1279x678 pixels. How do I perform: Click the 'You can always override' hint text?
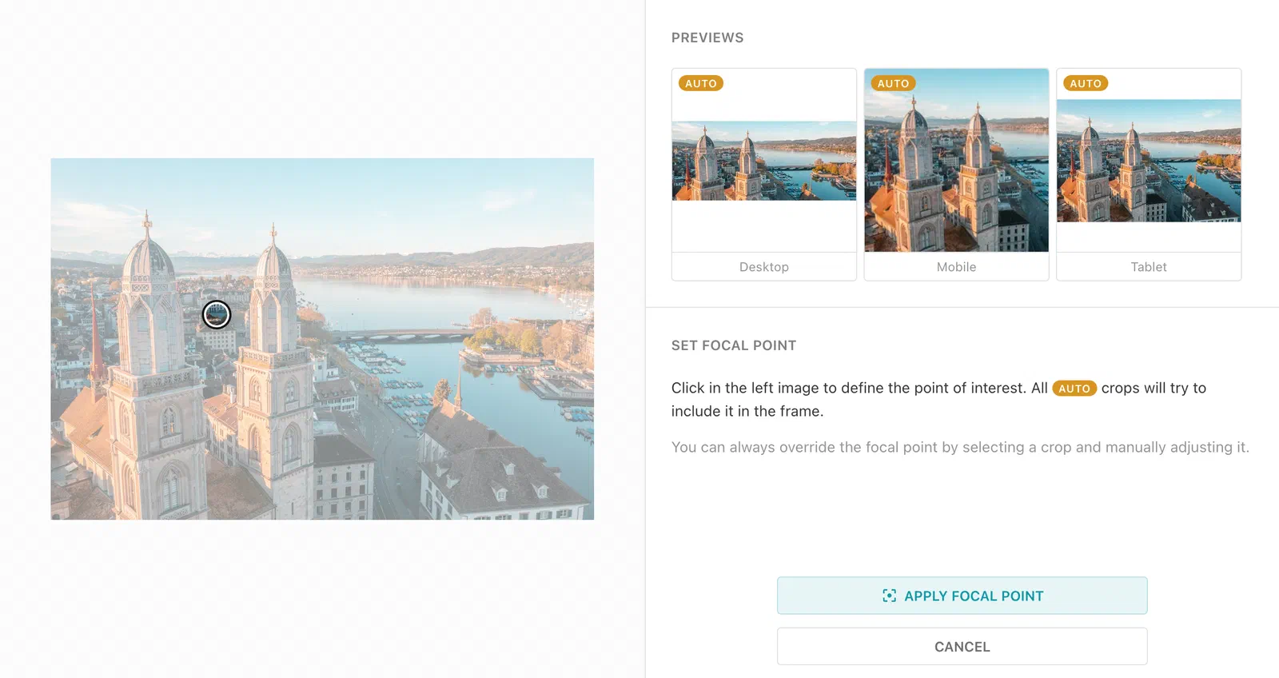pyautogui.click(x=960, y=447)
